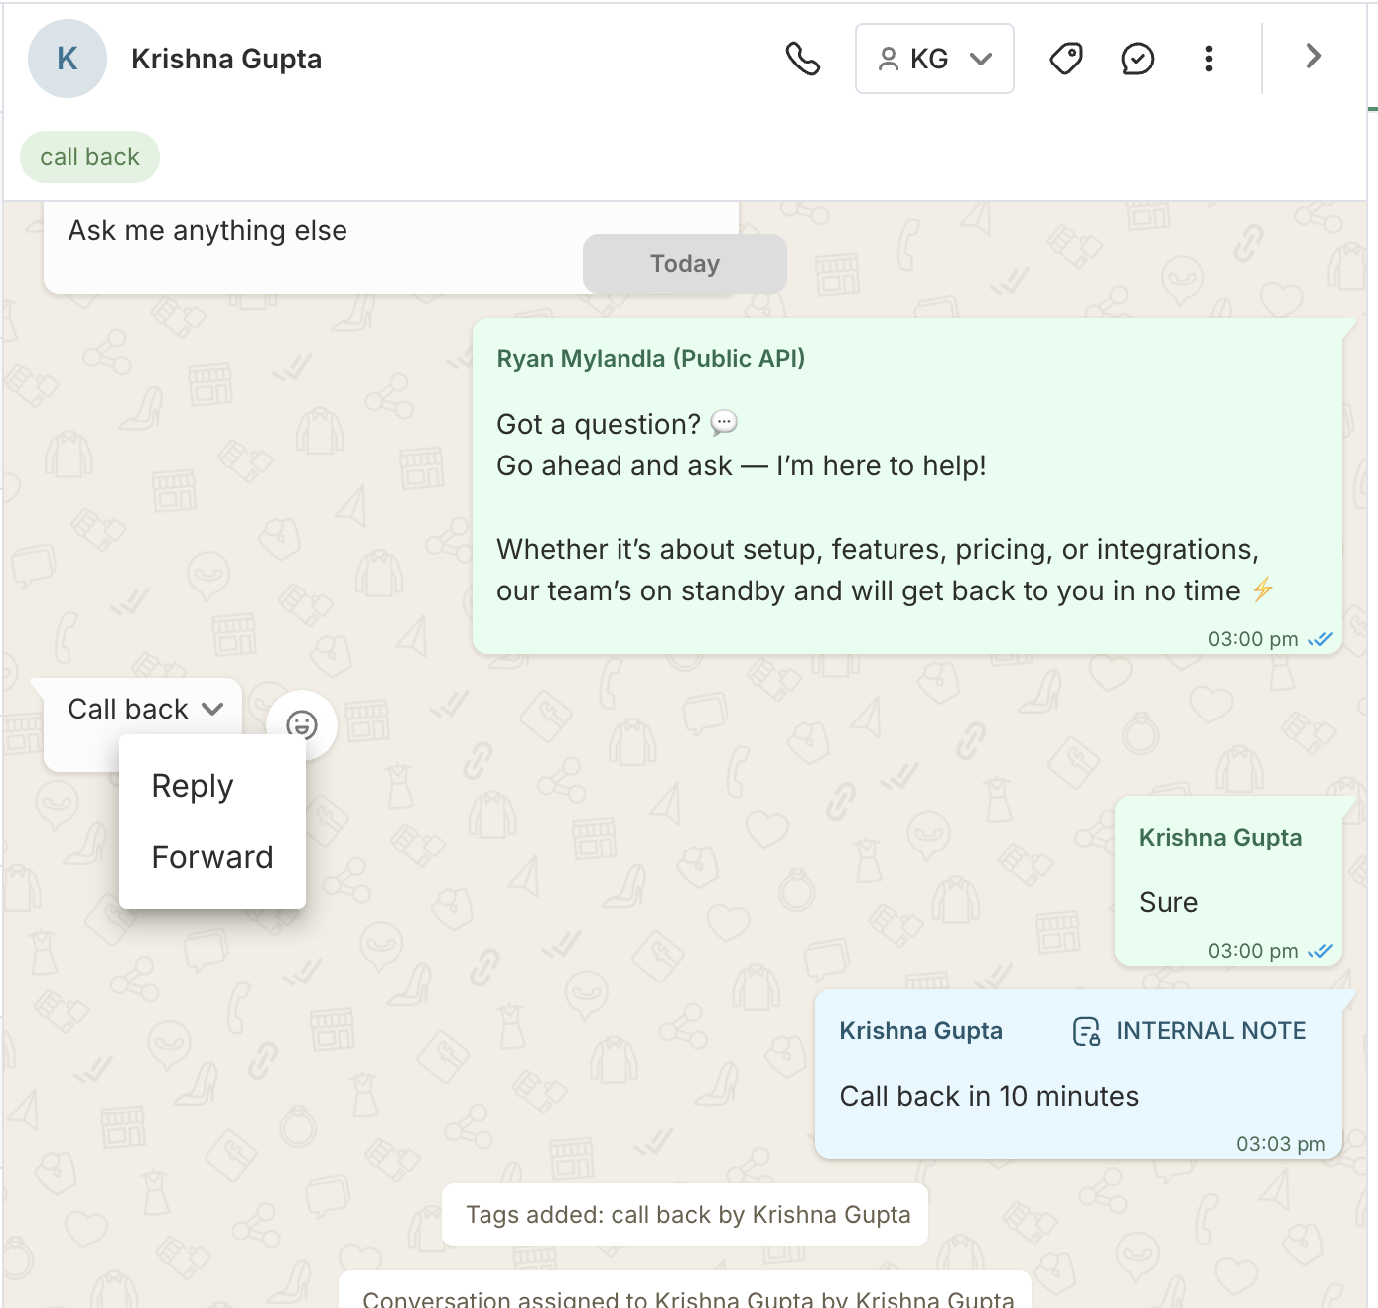Open the three-dot more options menu

pyautogui.click(x=1209, y=59)
